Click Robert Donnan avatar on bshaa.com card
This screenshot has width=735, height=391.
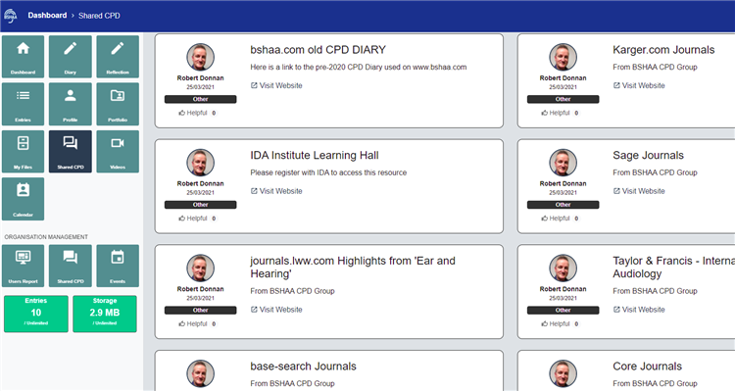click(x=201, y=57)
